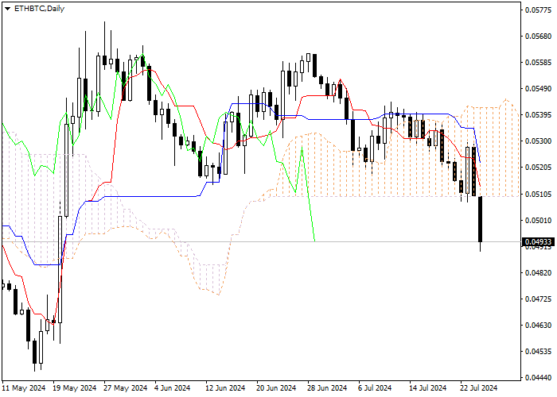Click the 0.04440 price axis label
Image resolution: width=557 pixels, height=397 pixels.
[x=538, y=378]
